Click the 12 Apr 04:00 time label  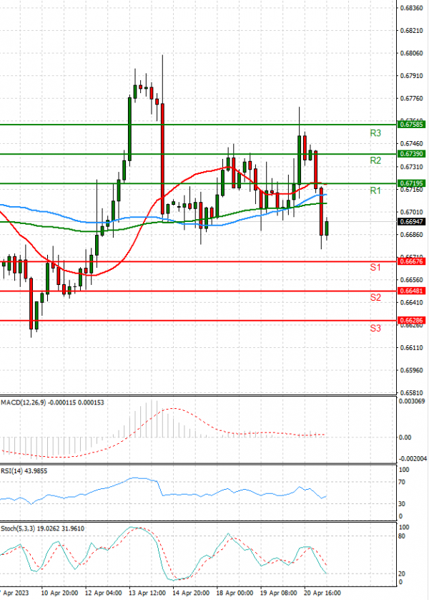pyautogui.click(x=103, y=593)
